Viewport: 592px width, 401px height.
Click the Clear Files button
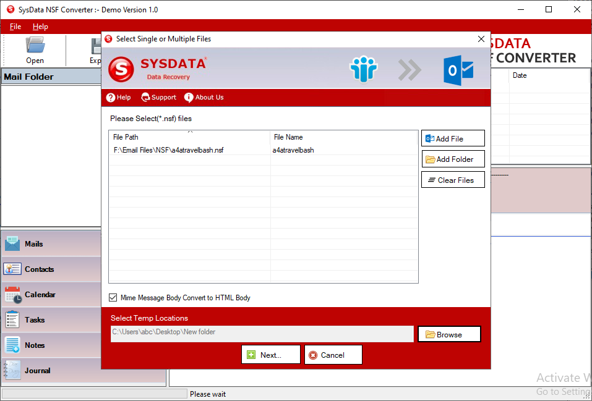(453, 180)
